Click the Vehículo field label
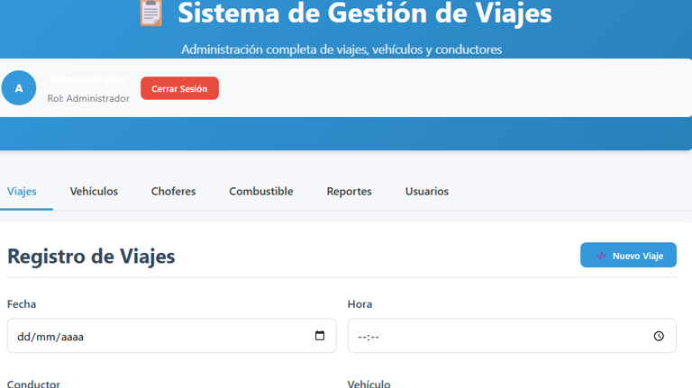This screenshot has height=388, width=692. point(369,383)
